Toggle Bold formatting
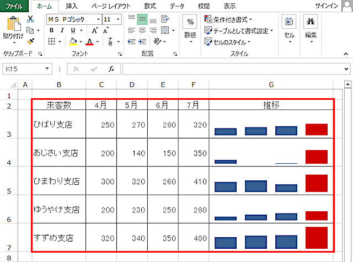This screenshot has width=353, height=262. [x=51, y=30]
